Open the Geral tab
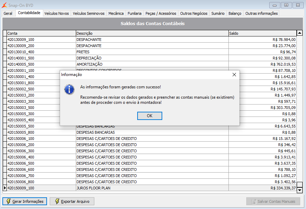Screen dimensions: 306x209 pyautogui.click(x=8, y=13)
